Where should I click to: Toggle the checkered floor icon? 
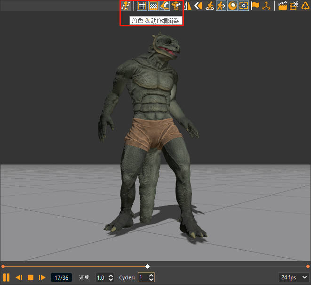pos(153,6)
